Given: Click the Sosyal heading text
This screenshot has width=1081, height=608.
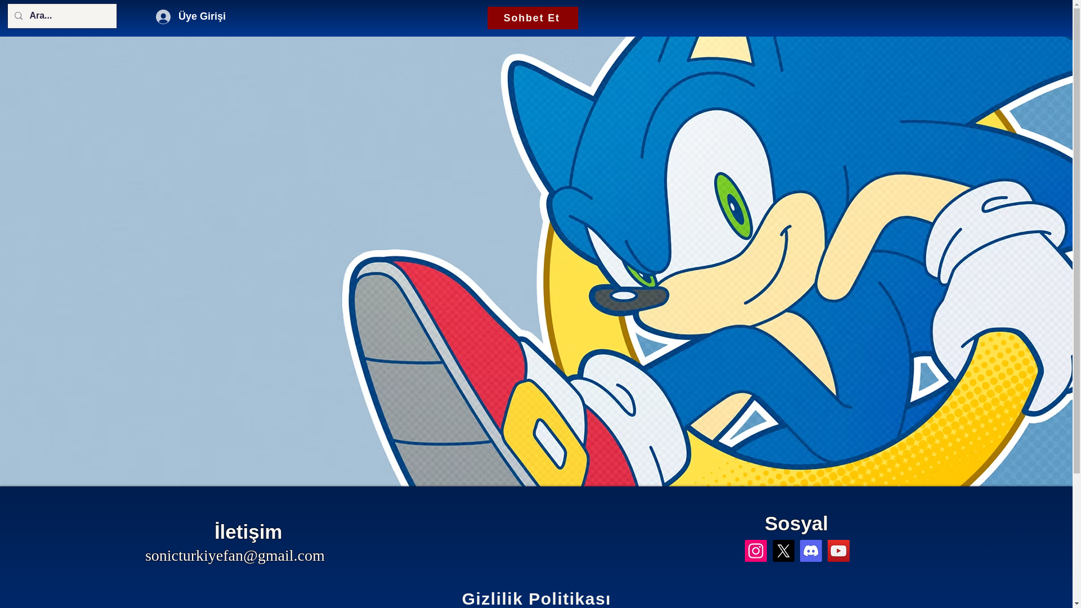Looking at the screenshot, I should click(796, 524).
